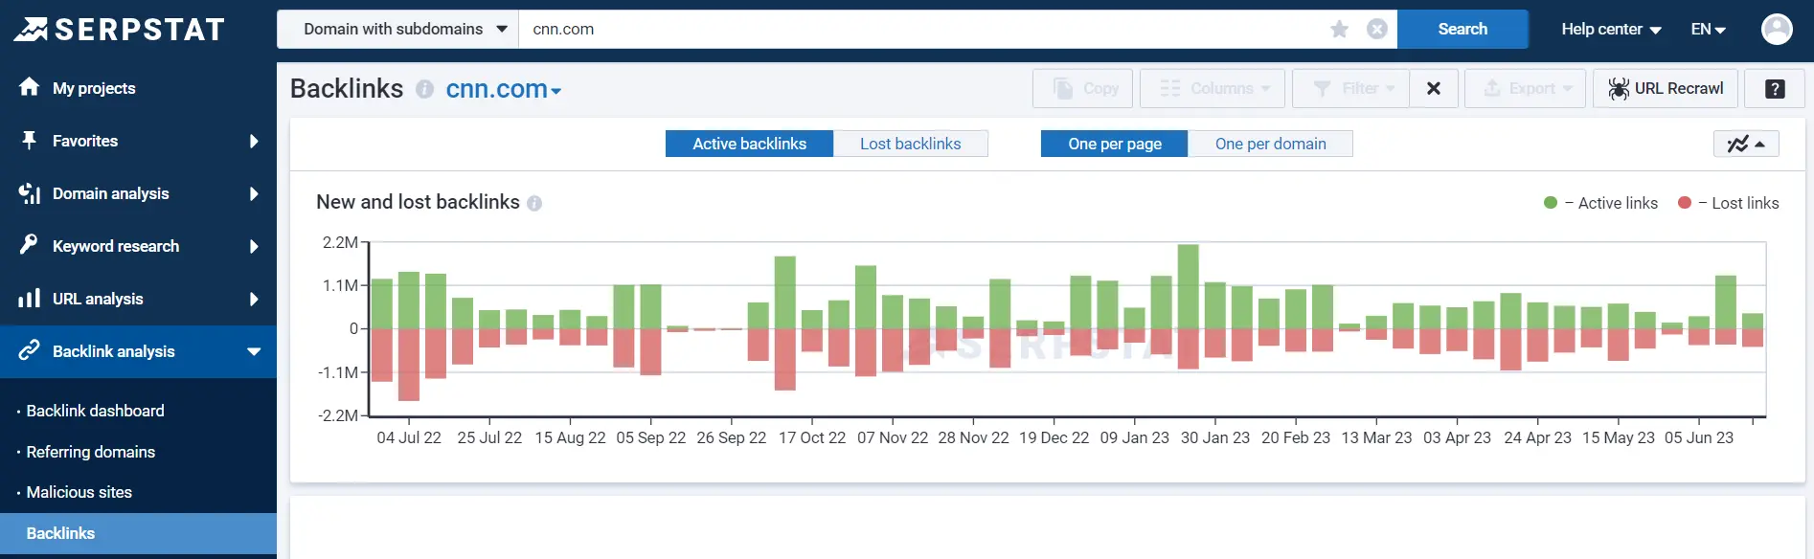Expand the URL analysis submenu arrow

(254, 299)
